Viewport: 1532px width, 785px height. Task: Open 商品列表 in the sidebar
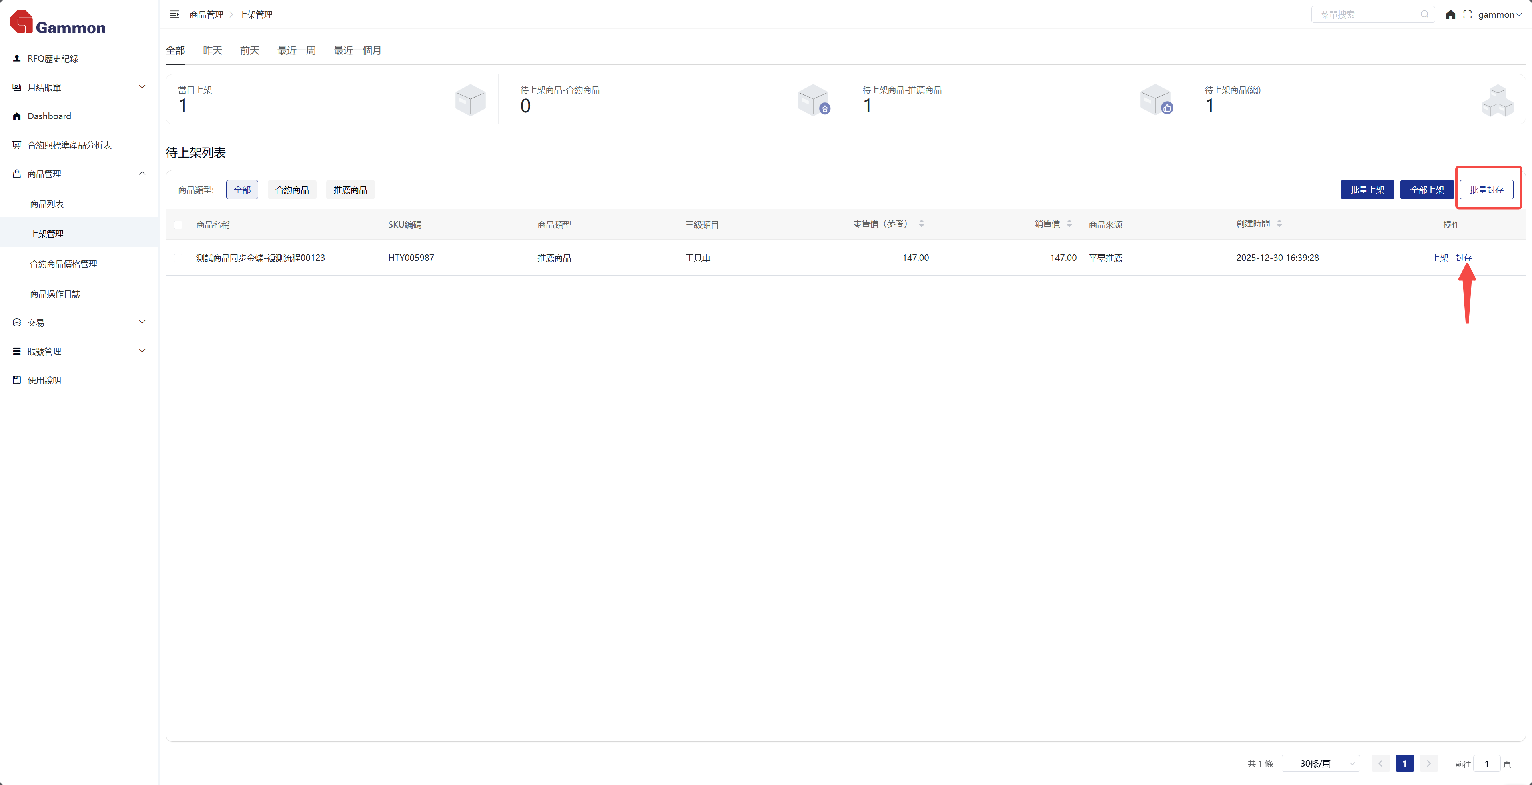(47, 204)
